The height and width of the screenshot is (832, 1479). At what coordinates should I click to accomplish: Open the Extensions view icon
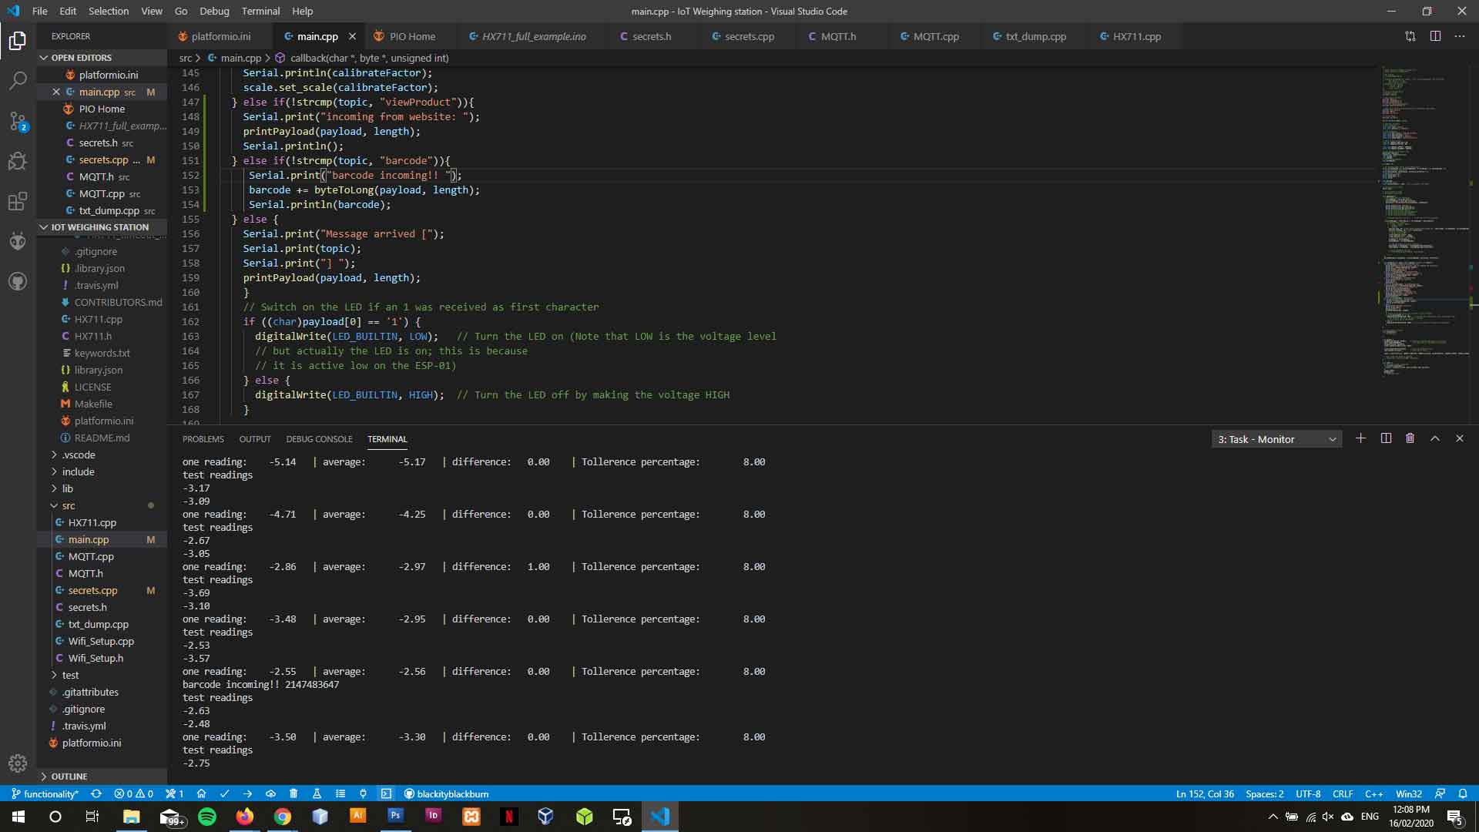pyautogui.click(x=18, y=202)
